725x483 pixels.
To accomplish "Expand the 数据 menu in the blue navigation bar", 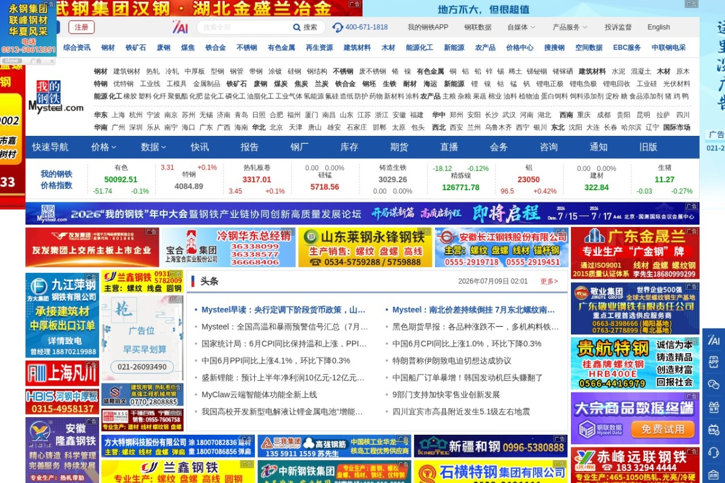I will pos(153,147).
